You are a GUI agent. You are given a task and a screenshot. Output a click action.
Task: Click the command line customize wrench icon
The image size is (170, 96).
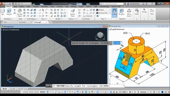51,86
